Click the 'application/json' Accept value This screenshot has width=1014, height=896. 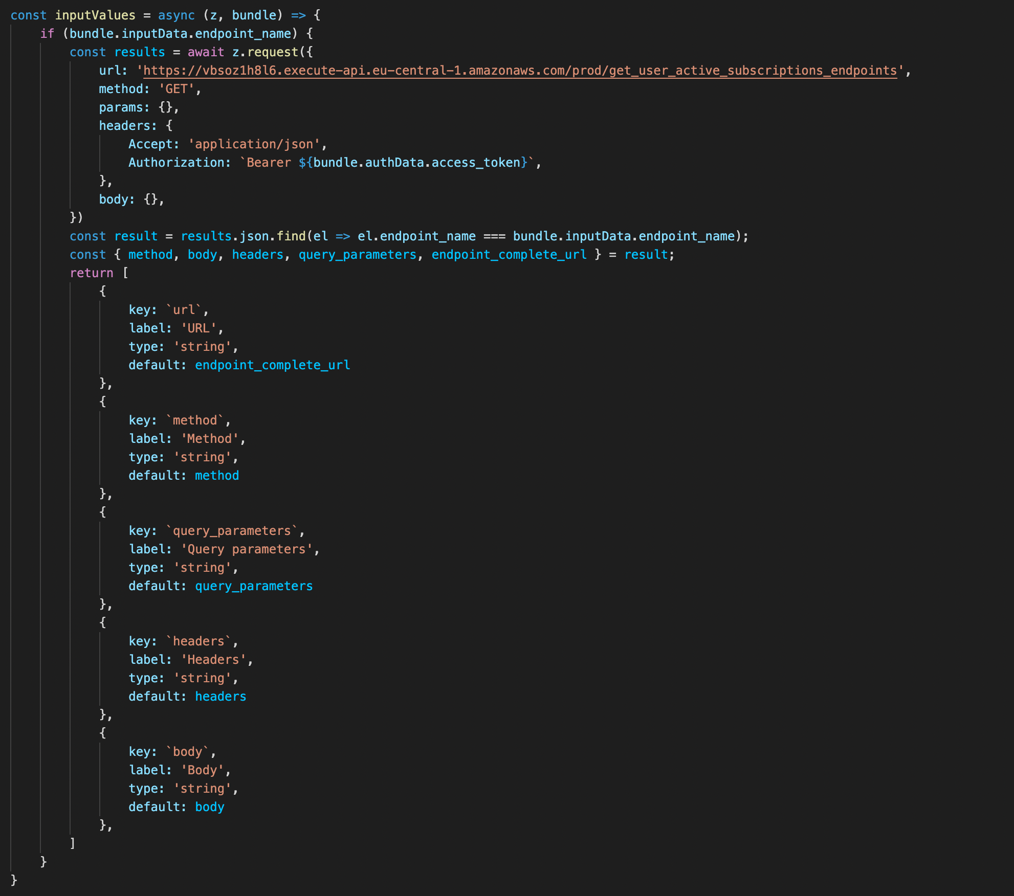click(254, 144)
